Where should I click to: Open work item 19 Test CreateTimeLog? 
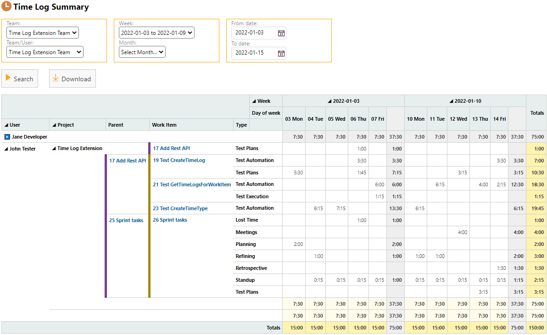tap(179, 161)
